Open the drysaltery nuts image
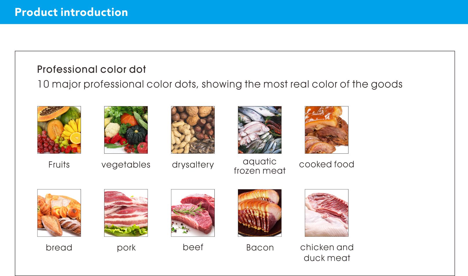This screenshot has width=468, height=276. 193,130
